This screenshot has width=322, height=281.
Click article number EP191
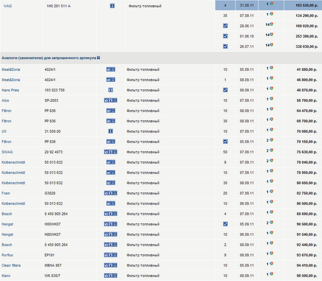click(x=50, y=255)
